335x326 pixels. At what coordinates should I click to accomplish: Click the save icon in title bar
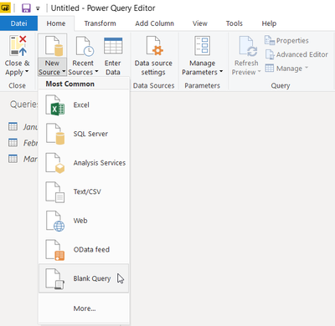[x=26, y=8]
